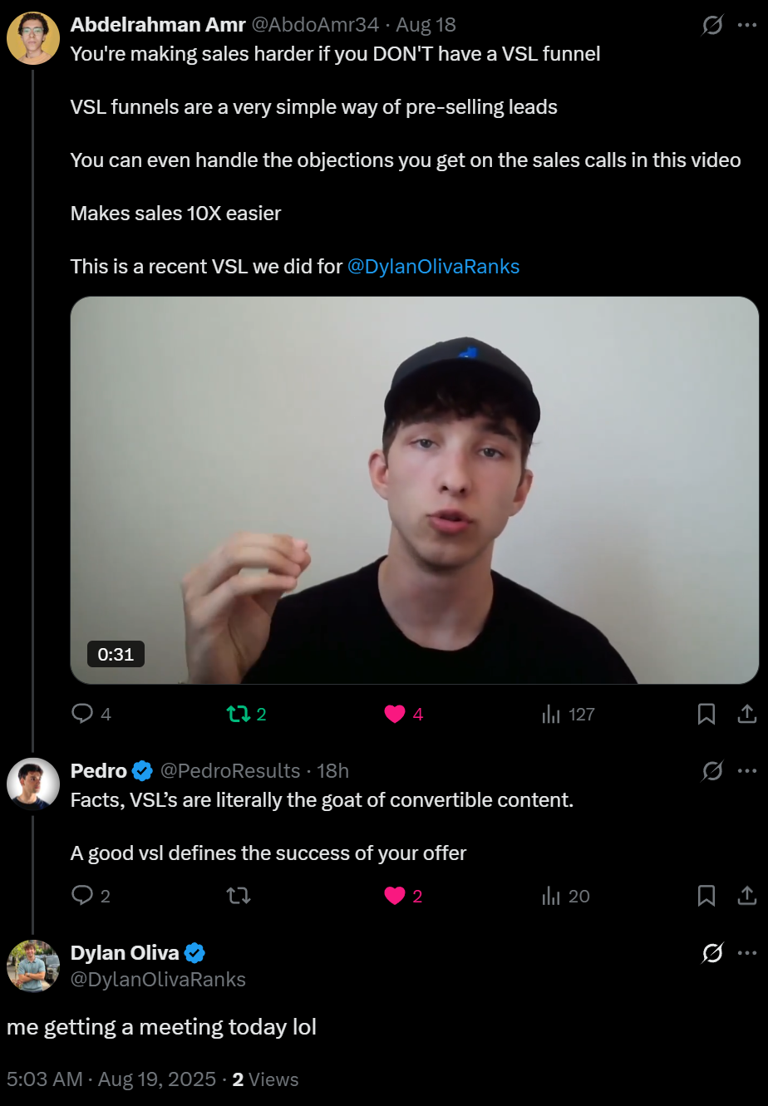Open the @DylanOlivaRanks mention link
This screenshot has width=768, height=1106.
(433, 267)
